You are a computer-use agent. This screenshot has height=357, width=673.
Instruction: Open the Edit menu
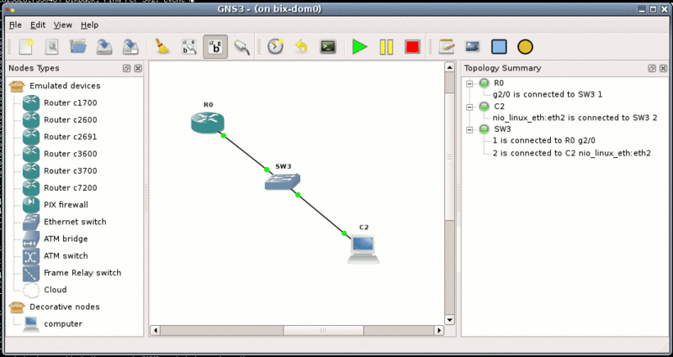pyautogui.click(x=38, y=25)
